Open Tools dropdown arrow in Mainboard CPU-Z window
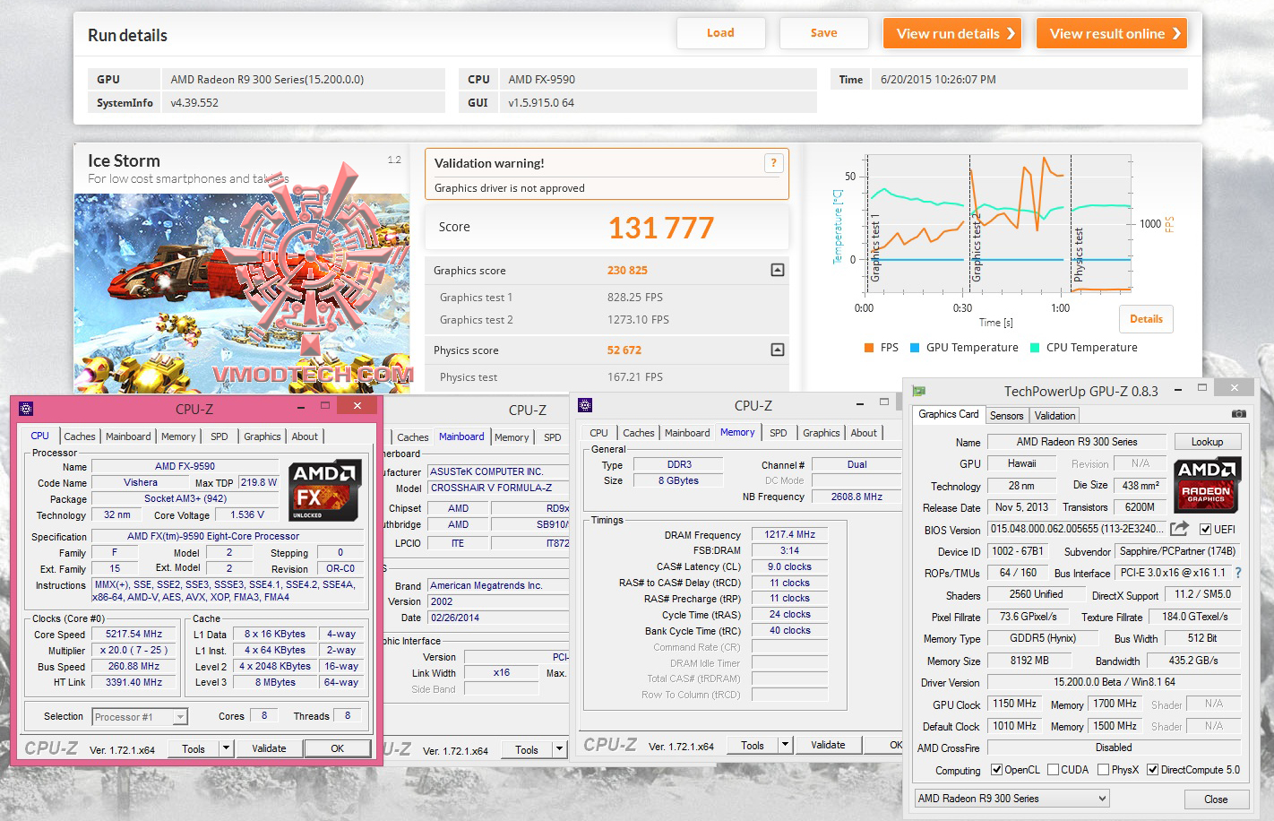This screenshot has width=1274, height=821. pyautogui.click(x=560, y=749)
